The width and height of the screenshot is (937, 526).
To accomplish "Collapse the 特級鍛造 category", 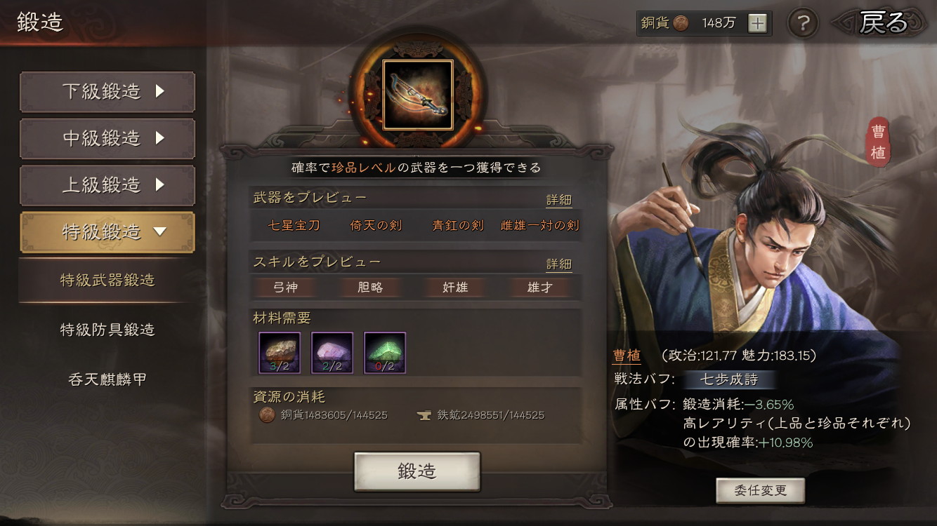I will click(x=107, y=232).
